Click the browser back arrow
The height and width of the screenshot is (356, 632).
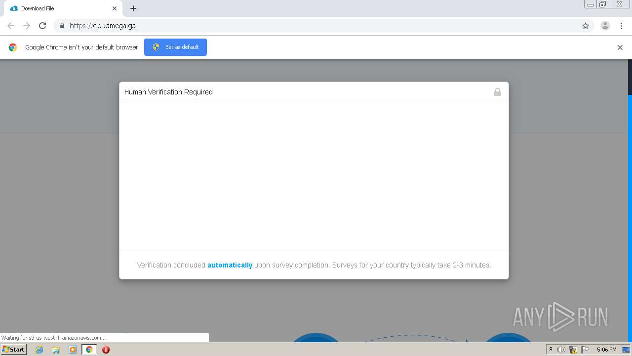click(11, 26)
